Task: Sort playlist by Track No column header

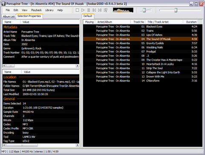Action: [x=139, y=22]
